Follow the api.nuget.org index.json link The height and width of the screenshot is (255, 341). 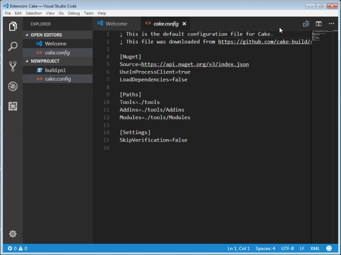195,64
